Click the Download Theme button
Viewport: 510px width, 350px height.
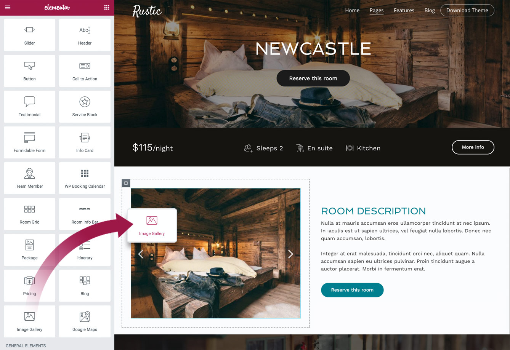pos(467,10)
